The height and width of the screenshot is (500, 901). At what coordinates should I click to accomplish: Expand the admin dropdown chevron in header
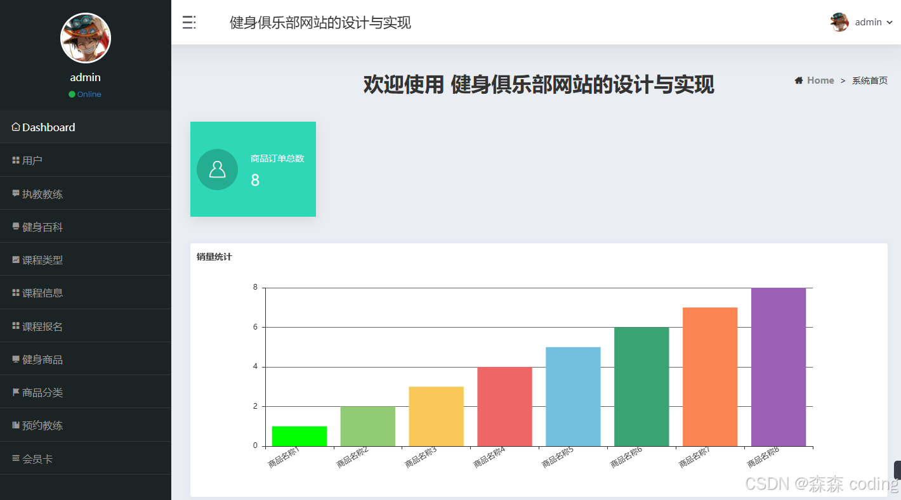(x=890, y=23)
